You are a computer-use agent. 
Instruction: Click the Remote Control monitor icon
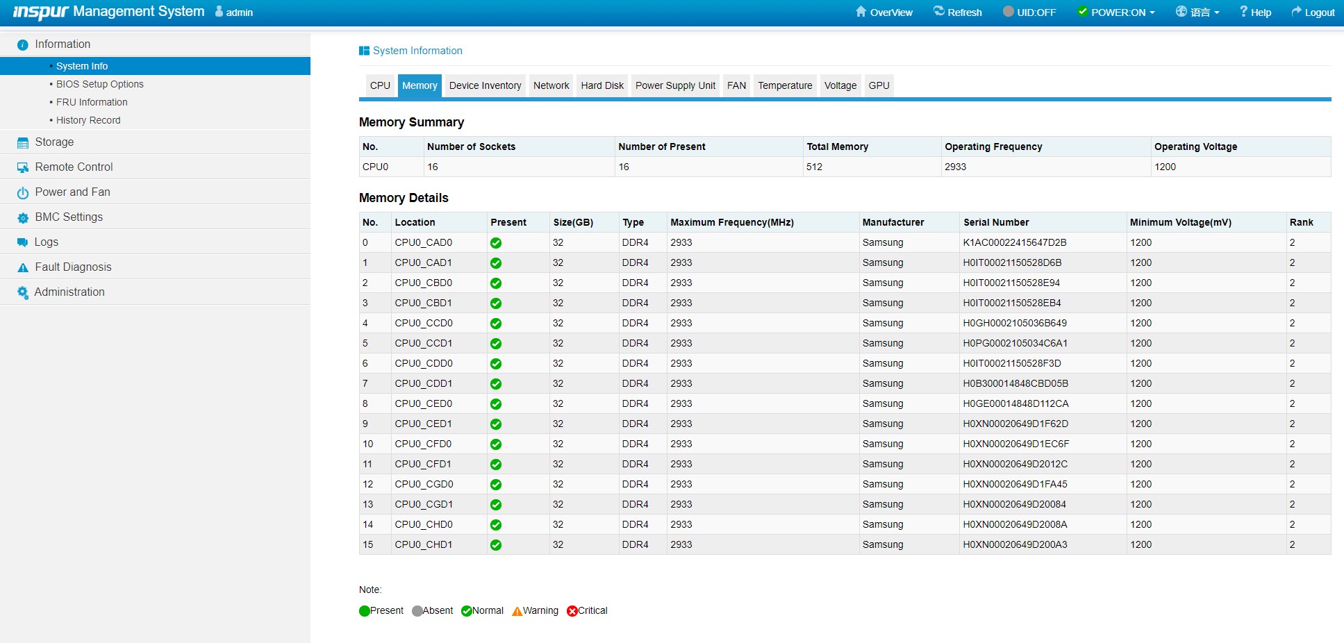click(23, 167)
